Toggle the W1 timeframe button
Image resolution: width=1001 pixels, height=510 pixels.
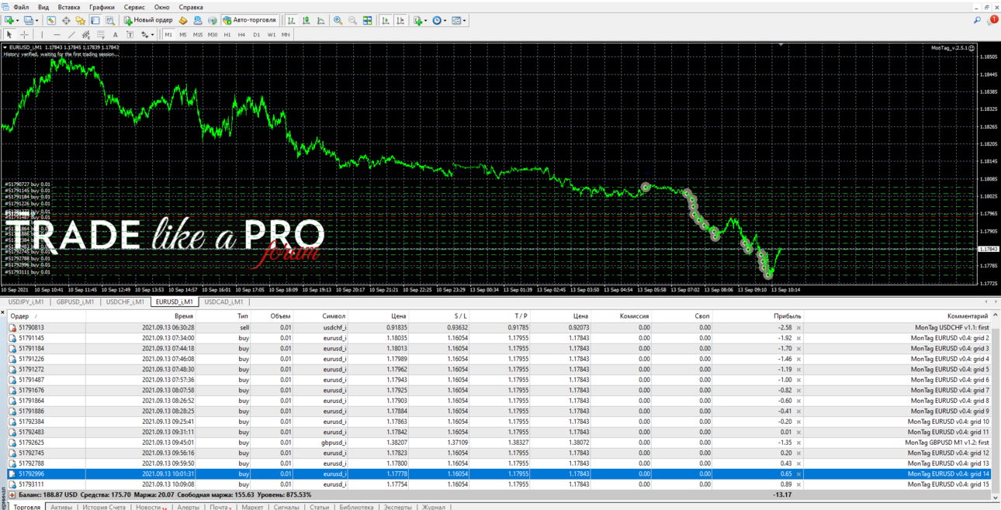(x=272, y=34)
